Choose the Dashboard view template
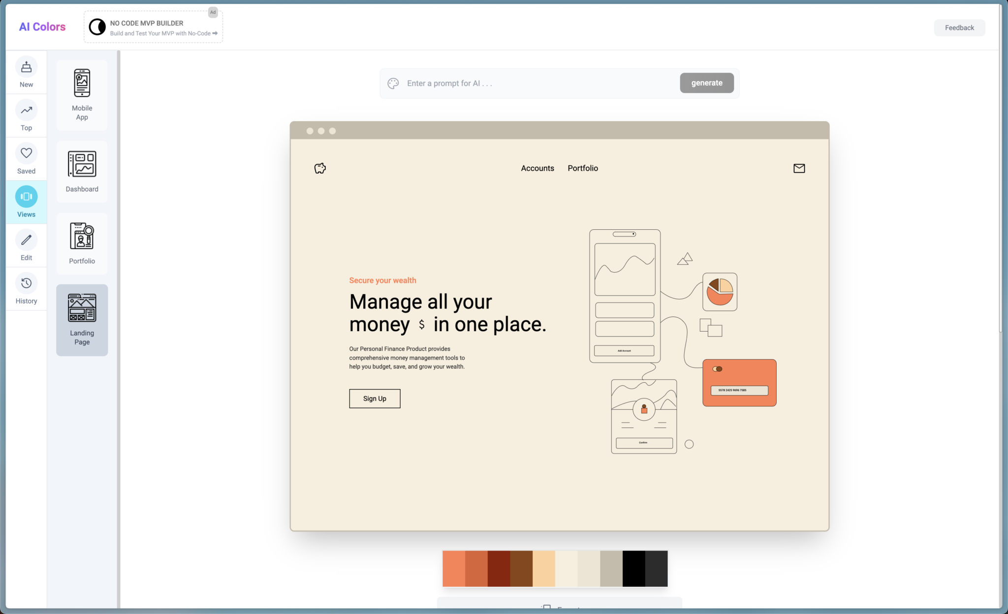Screen dimensions: 1008x614 click(82, 171)
